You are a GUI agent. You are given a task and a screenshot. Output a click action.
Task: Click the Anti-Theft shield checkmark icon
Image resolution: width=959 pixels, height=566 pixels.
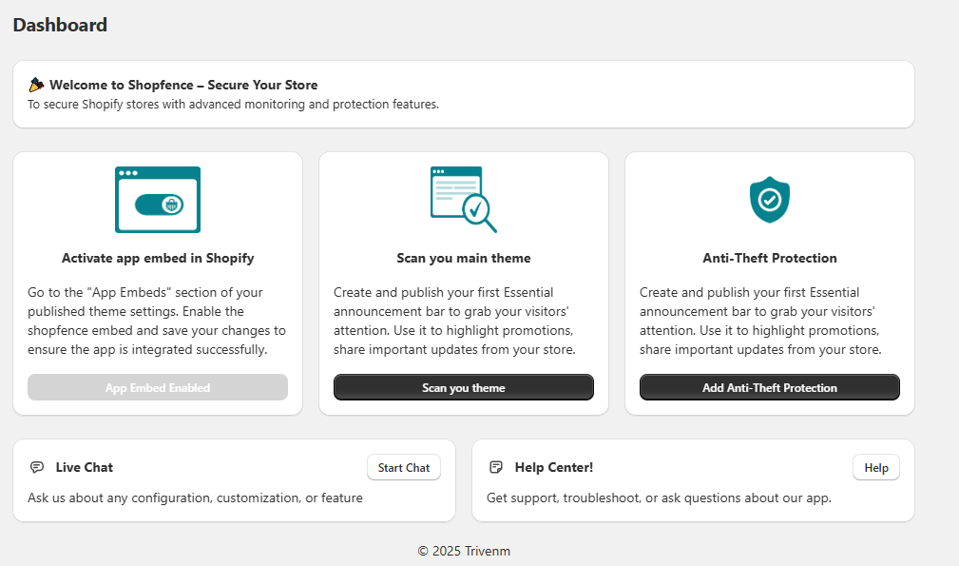click(x=770, y=200)
